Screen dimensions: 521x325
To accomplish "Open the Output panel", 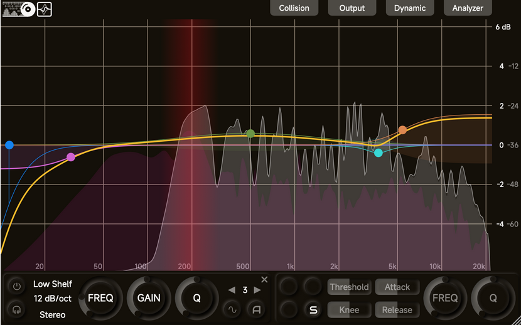I will (352, 8).
